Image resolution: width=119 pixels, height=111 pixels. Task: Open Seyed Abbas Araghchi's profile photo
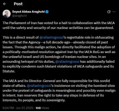coord(7,14)
